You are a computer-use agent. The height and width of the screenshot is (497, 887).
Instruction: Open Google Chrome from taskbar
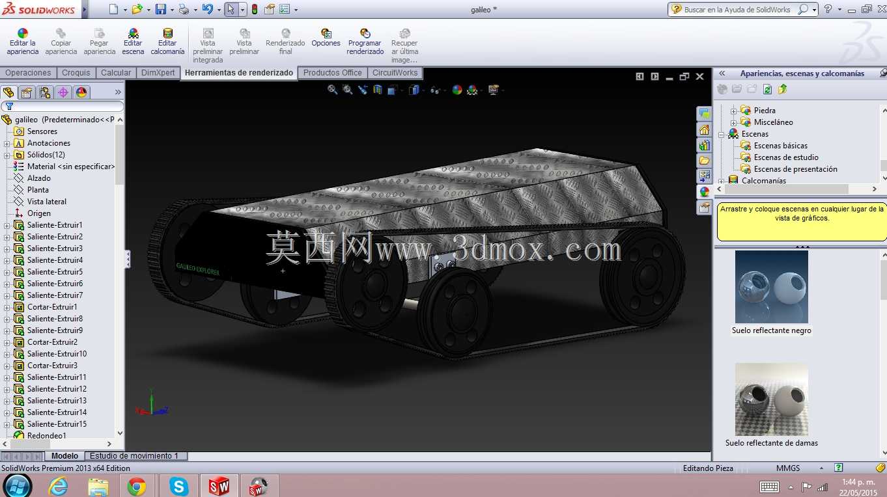point(137,486)
